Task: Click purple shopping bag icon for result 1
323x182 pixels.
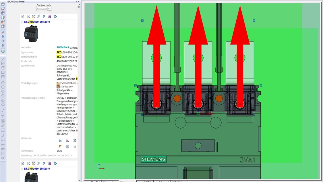Action: coord(50,16)
